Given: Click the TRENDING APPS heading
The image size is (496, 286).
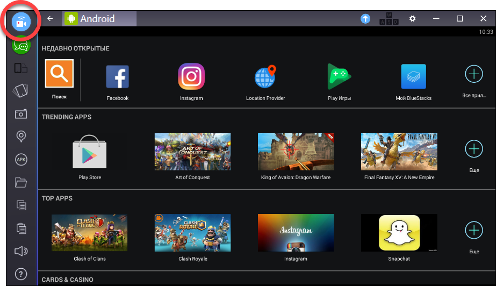Looking at the screenshot, I should [67, 117].
